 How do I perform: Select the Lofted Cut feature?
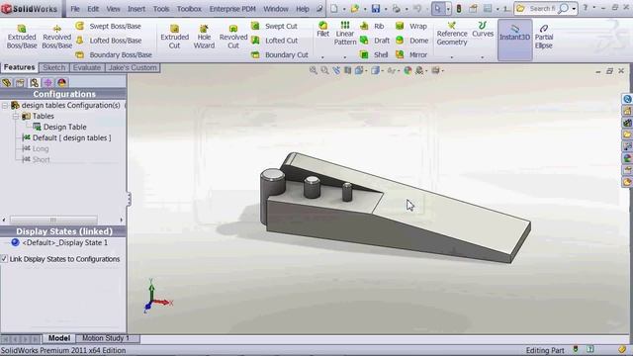[274, 41]
